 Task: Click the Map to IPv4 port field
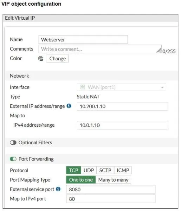pos(111,199)
